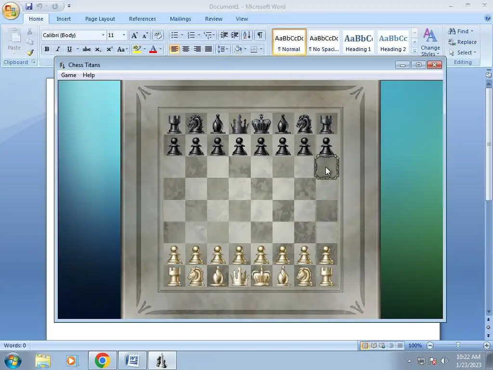Viewport: 493px width, 370px height.
Task: Toggle Show/Hide paragraph marks
Action: pos(259,35)
